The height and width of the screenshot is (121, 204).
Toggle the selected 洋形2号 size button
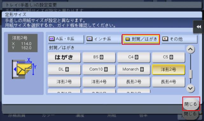click(x=168, y=70)
